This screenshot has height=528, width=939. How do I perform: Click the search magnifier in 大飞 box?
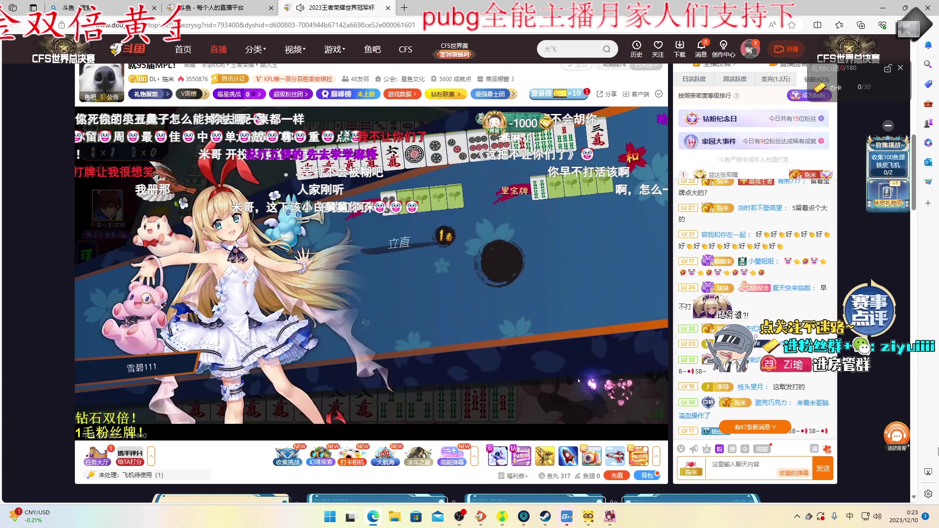606,49
